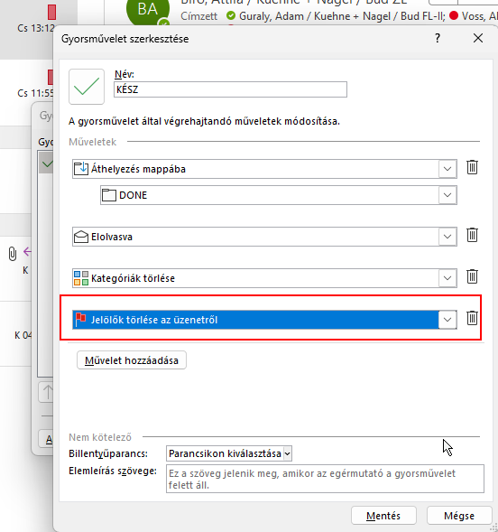Viewport: 498px width, 532px height.
Task: Cancel with the Mégse button
Action: pos(459,516)
